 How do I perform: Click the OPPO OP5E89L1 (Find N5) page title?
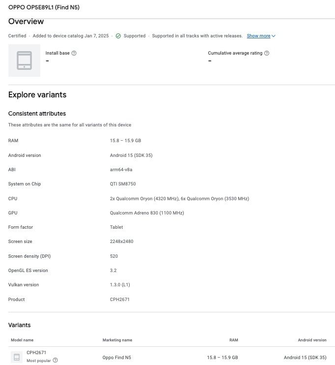click(x=44, y=7)
